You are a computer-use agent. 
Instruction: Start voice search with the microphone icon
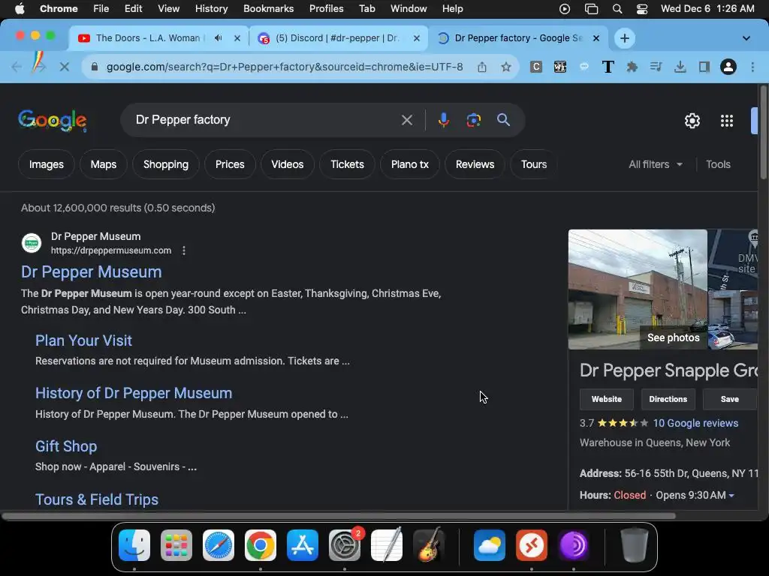(443, 120)
